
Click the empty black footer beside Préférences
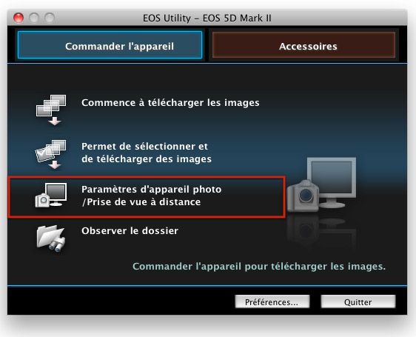coord(121,301)
